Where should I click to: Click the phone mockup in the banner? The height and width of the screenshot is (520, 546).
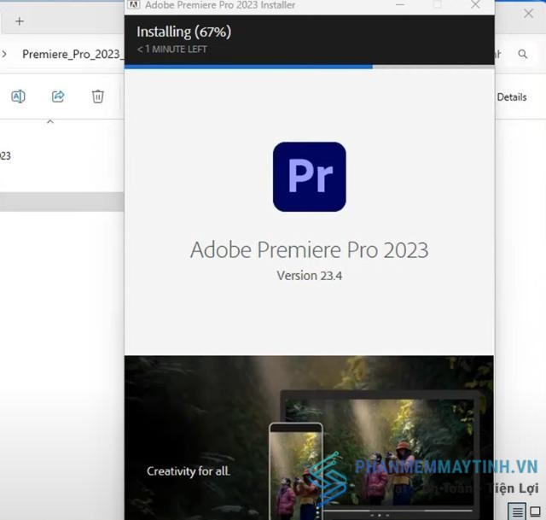[x=296, y=470]
